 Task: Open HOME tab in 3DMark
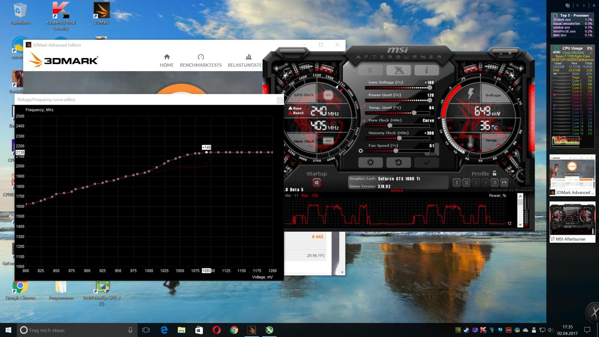click(167, 60)
